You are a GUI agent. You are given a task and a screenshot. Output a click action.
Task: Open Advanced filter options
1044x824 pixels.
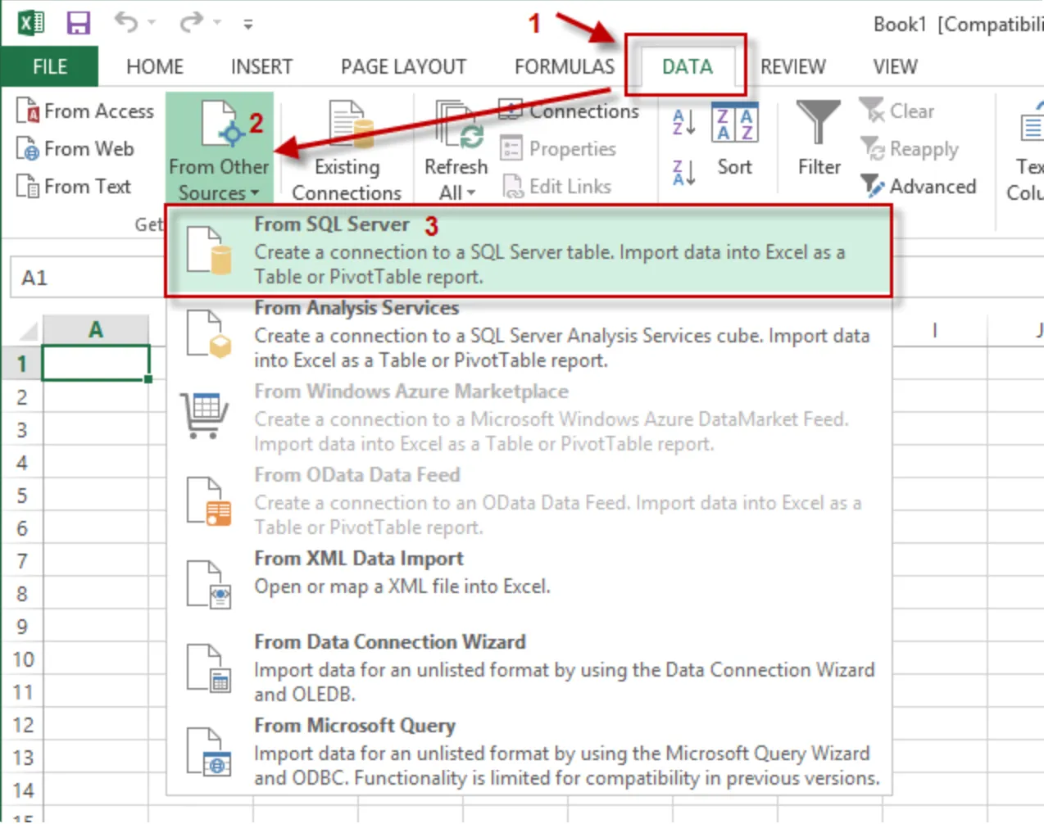click(x=918, y=187)
